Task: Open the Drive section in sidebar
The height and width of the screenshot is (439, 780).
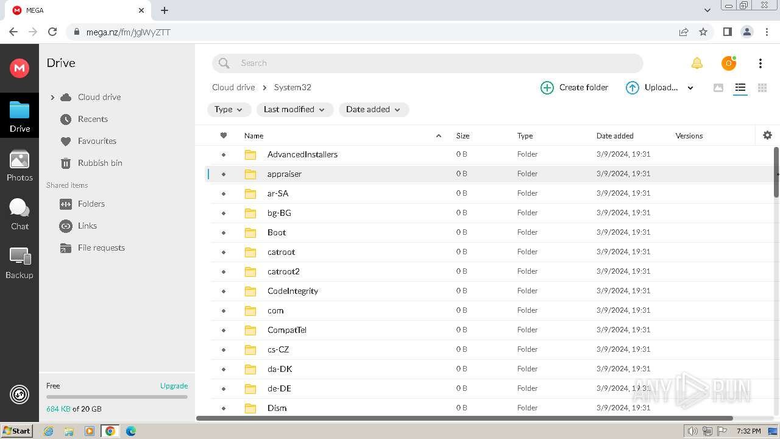Action: pyautogui.click(x=19, y=116)
